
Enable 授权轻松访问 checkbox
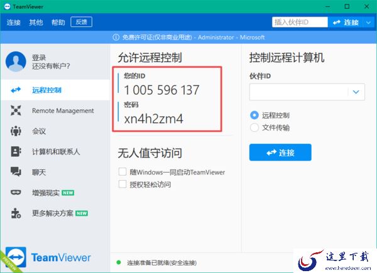tap(123, 184)
